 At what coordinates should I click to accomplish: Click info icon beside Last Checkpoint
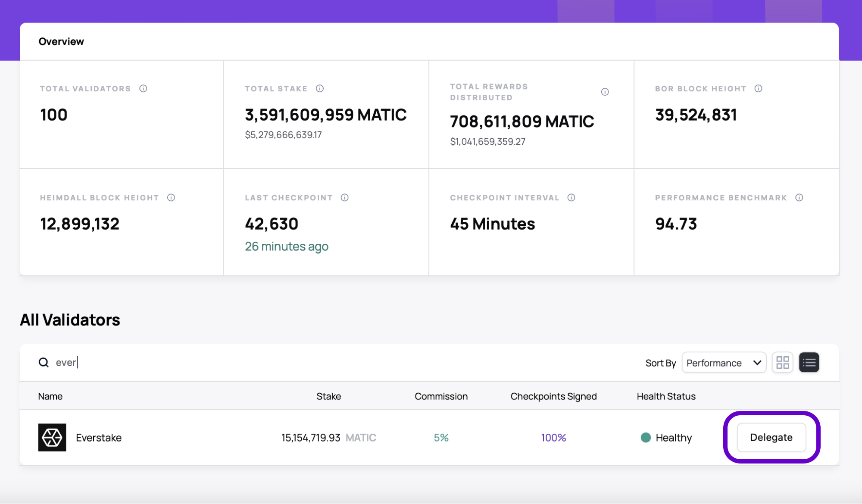345,197
